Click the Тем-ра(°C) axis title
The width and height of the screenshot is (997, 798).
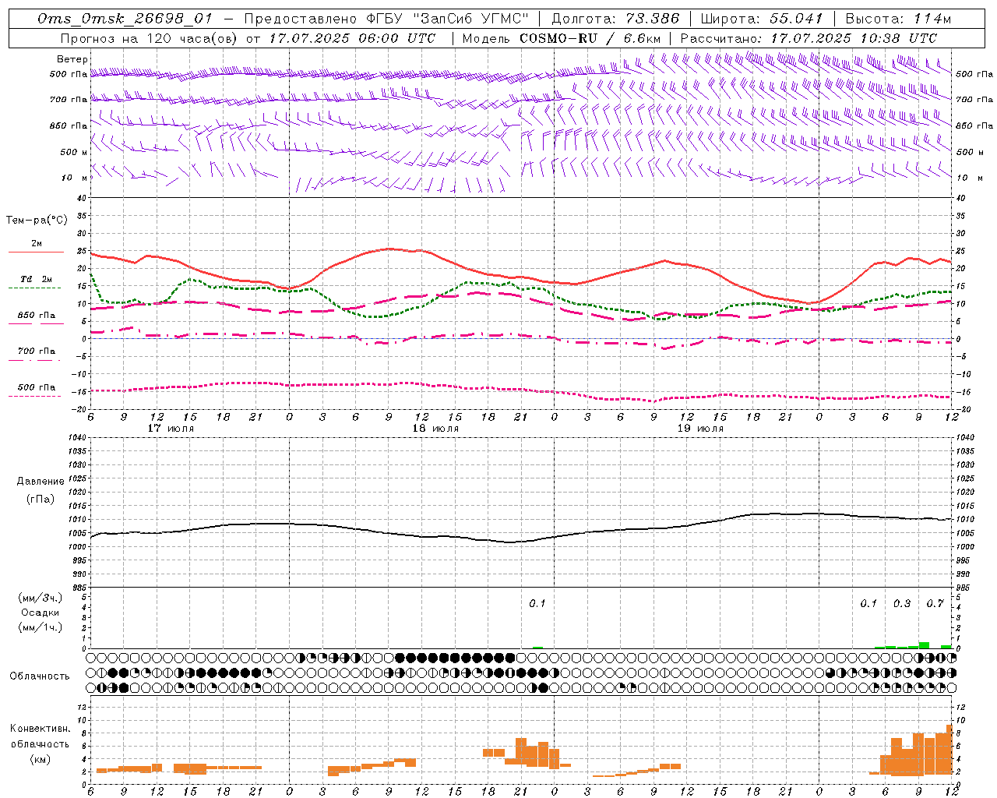tap(37, 221)
